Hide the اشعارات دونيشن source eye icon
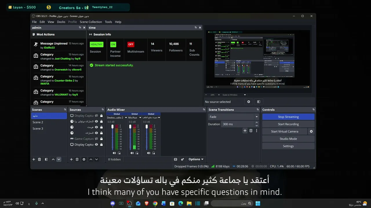The width and height of the screenshot is (371, 208). 97,121
